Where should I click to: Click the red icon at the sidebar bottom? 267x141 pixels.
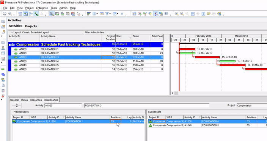click(3, 96)
